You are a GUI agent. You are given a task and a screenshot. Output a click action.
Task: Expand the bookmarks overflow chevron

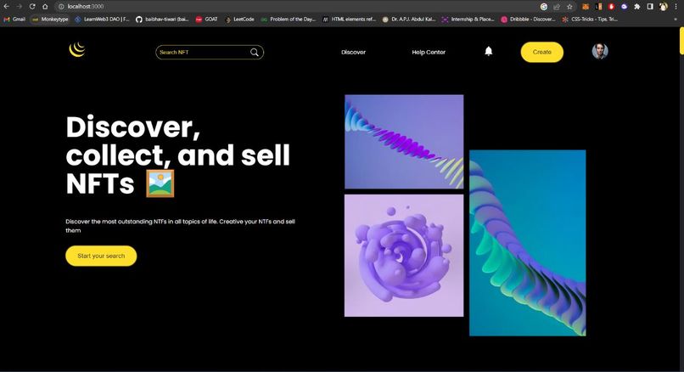[676, 20]
